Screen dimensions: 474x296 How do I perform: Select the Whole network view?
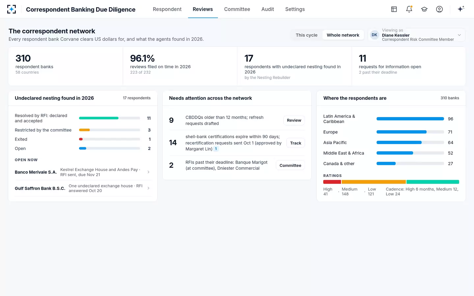343,35
